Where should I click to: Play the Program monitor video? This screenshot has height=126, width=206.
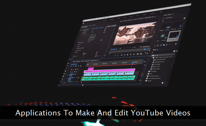[127, 55]
